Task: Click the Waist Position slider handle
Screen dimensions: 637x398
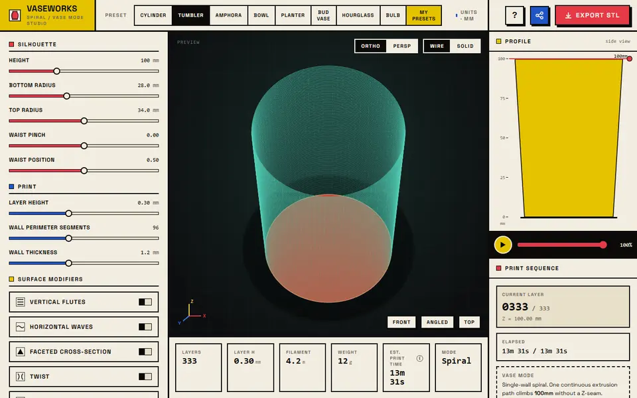Action: pyautogui.click(x=84, y=170)
